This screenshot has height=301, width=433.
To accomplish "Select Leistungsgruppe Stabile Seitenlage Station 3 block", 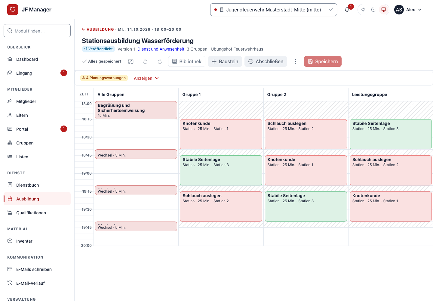I will click(x=391, y=134).
